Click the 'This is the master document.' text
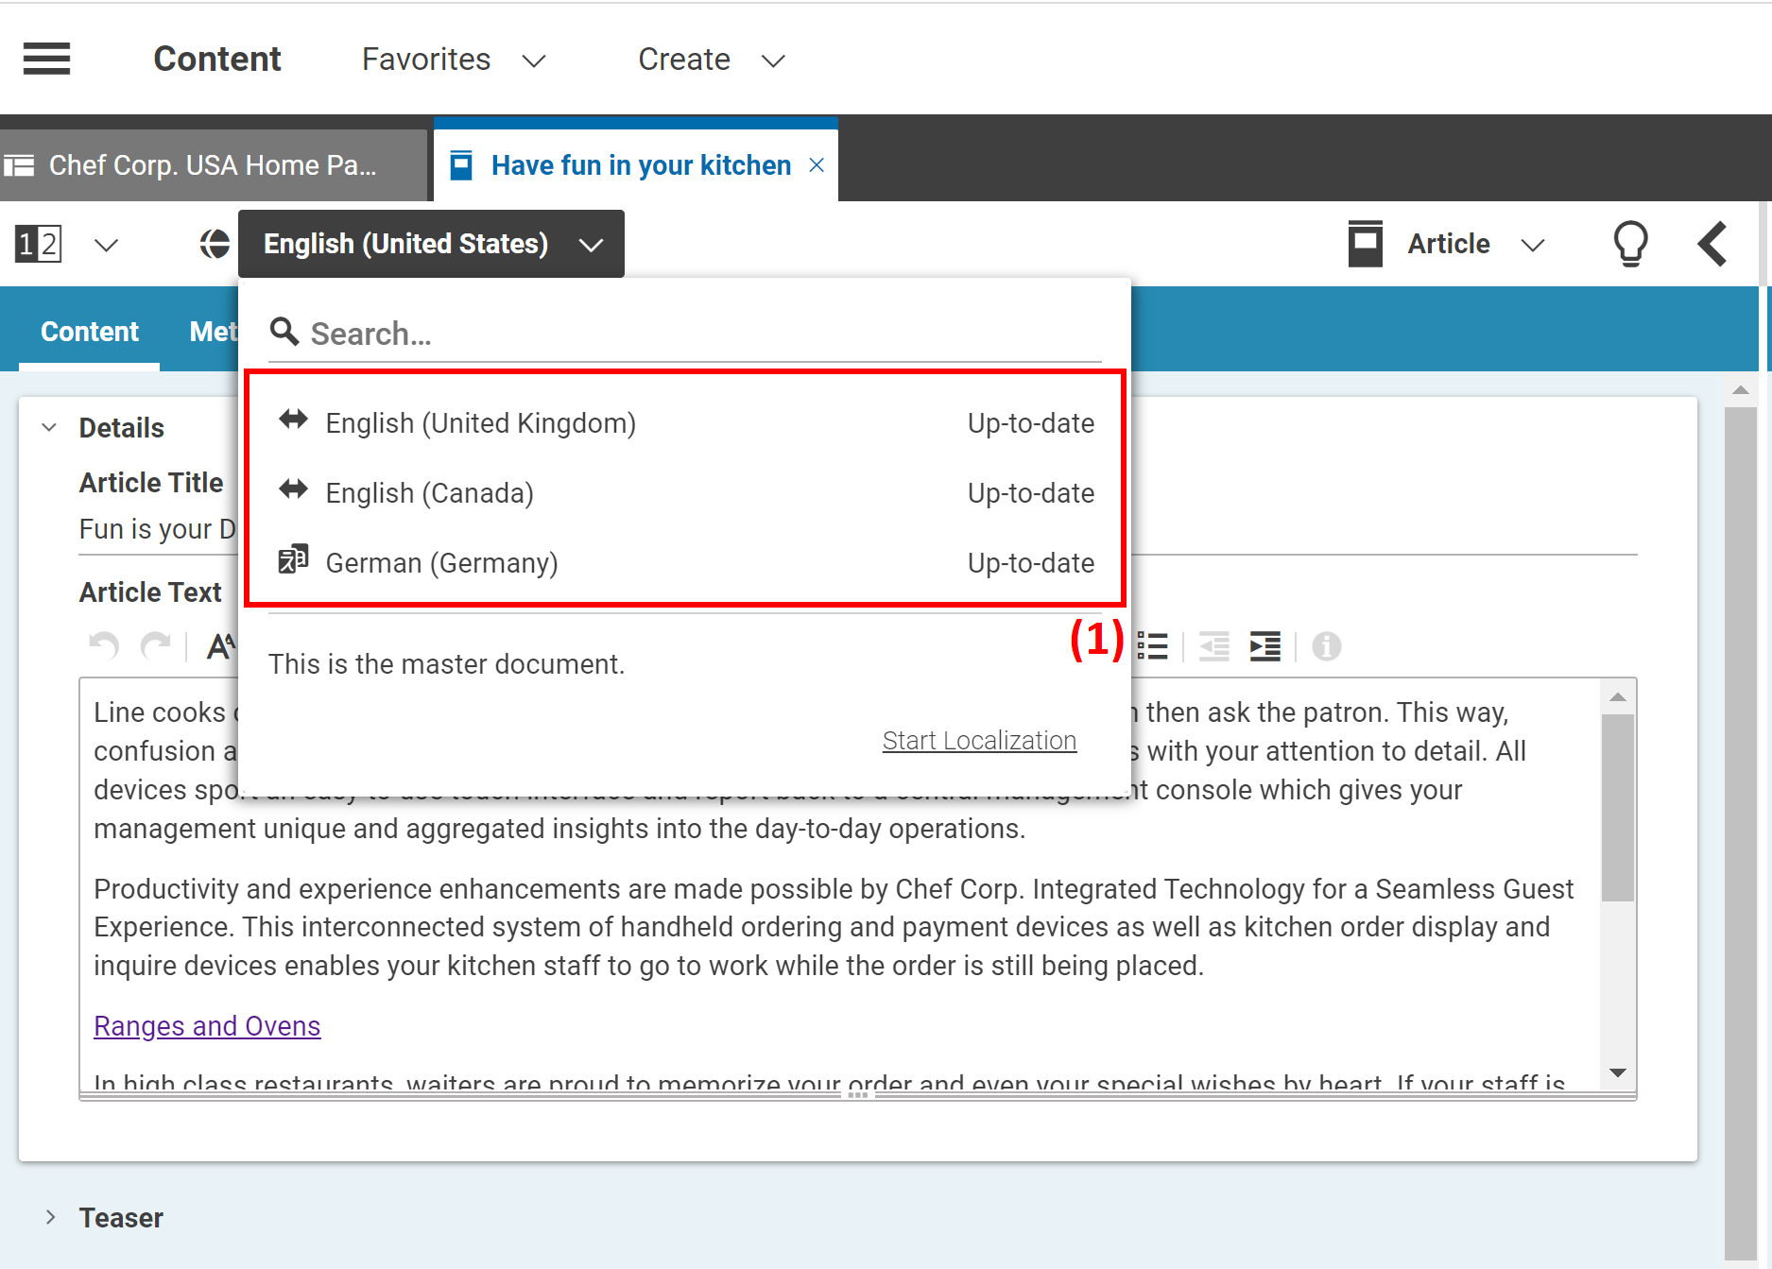Image resolution: width=1772 pixels, height=1269 pixels. pos(446,664)
